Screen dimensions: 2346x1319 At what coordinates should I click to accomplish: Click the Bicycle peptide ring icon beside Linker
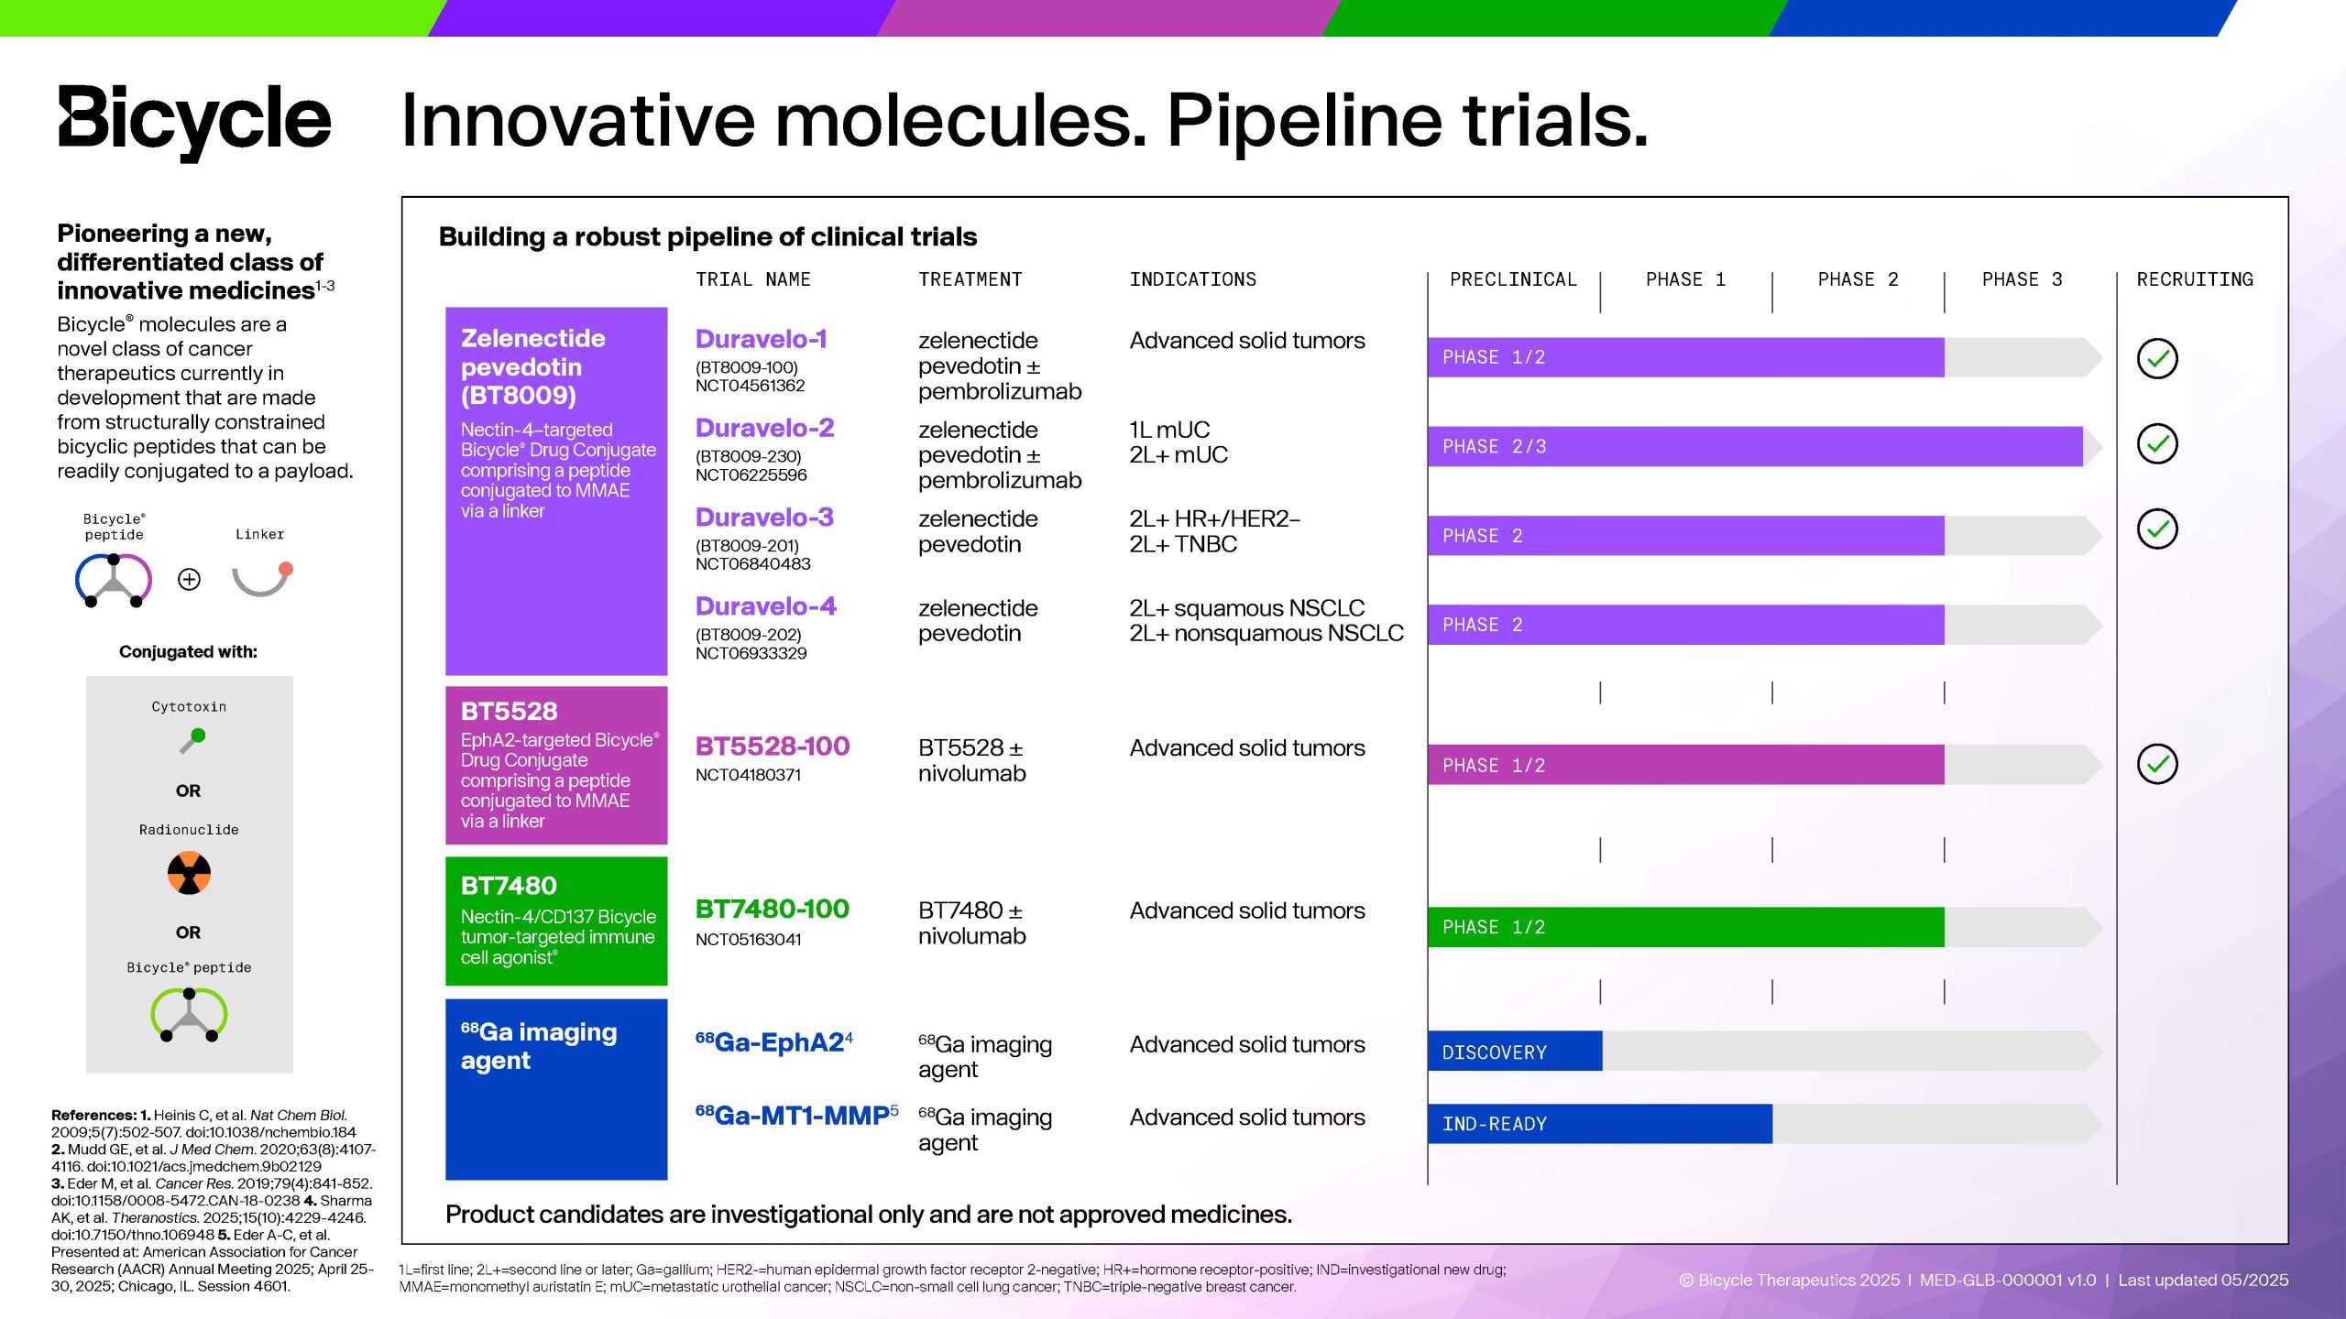point(113,580)
